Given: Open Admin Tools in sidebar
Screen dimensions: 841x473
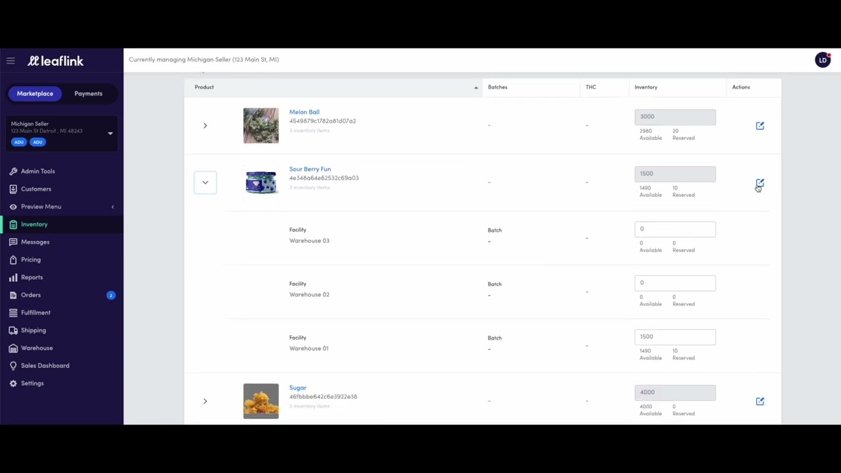Looking at the screenshot, I should tap(38, 171).
